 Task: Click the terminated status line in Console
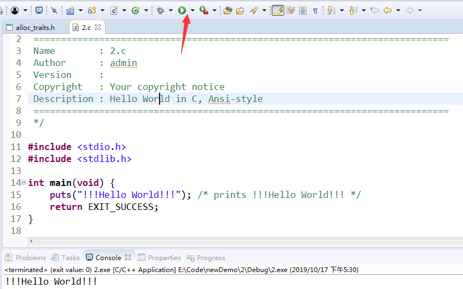(181, 269)
